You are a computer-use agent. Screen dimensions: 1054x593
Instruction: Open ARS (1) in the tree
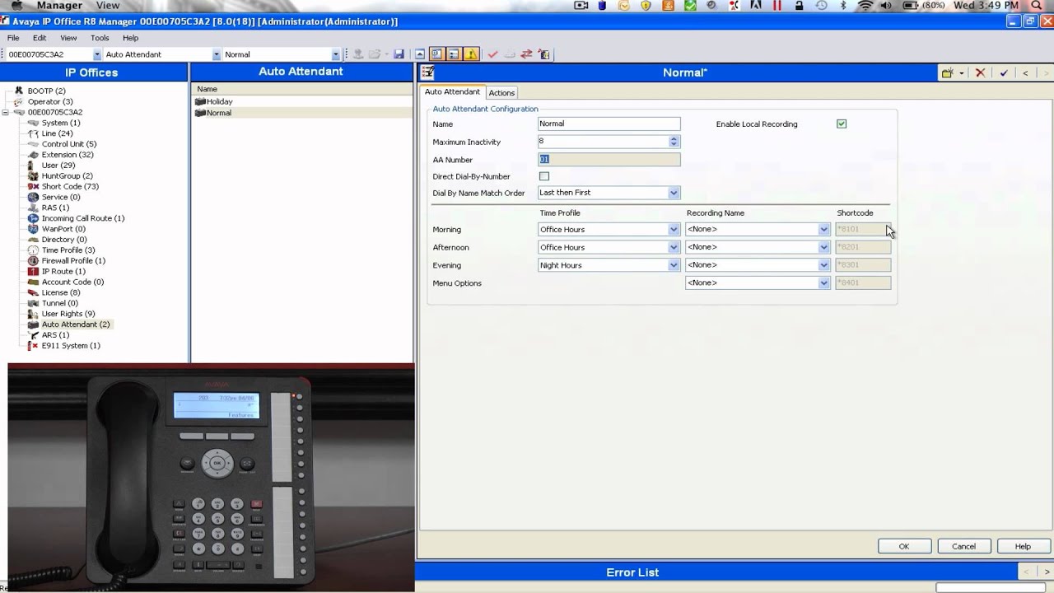coord(55,335)
